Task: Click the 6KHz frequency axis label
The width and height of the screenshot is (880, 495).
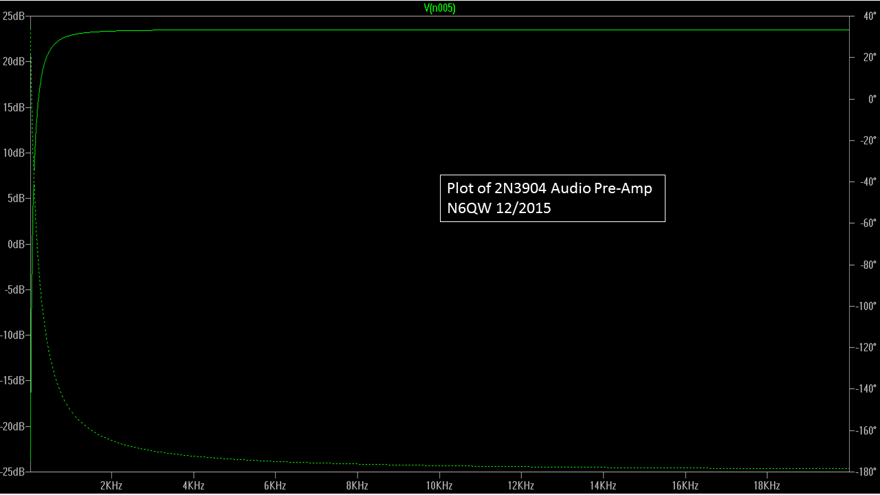Action: (x=275, y=485)
